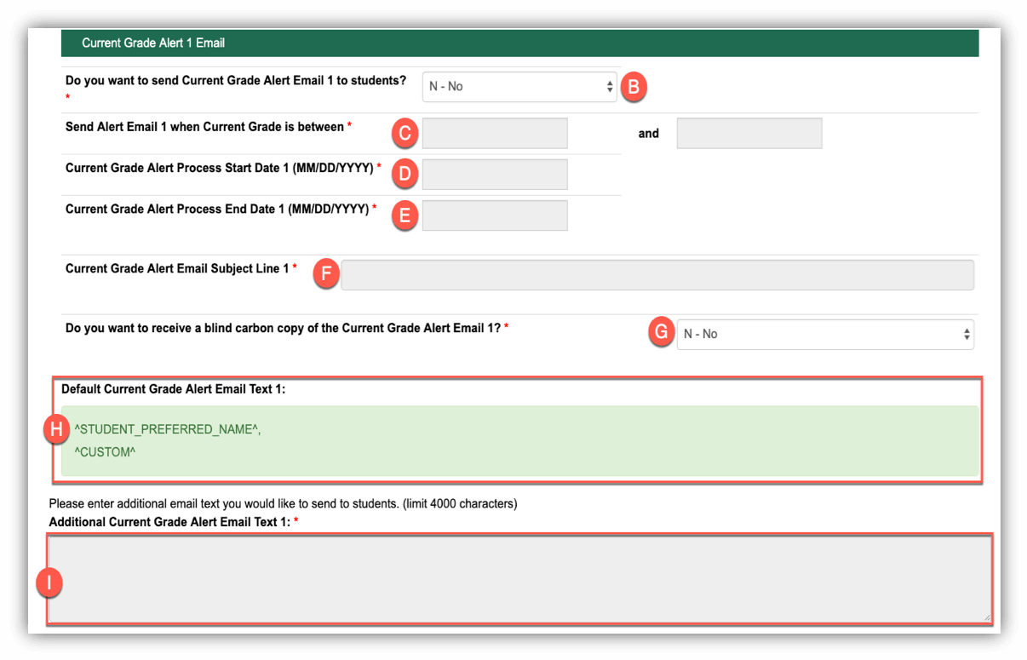1027x660 pixels.
Task: Select the H marker on default email text
Action: click(56, 430)
